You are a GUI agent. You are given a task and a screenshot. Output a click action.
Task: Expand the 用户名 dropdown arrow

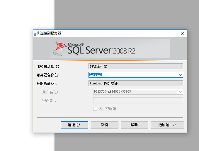[181, 92]
